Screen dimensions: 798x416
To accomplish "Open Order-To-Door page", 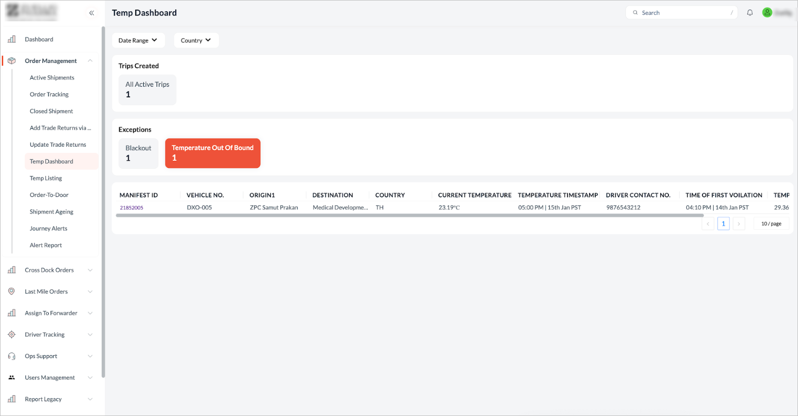I will (x=49, y=195).
